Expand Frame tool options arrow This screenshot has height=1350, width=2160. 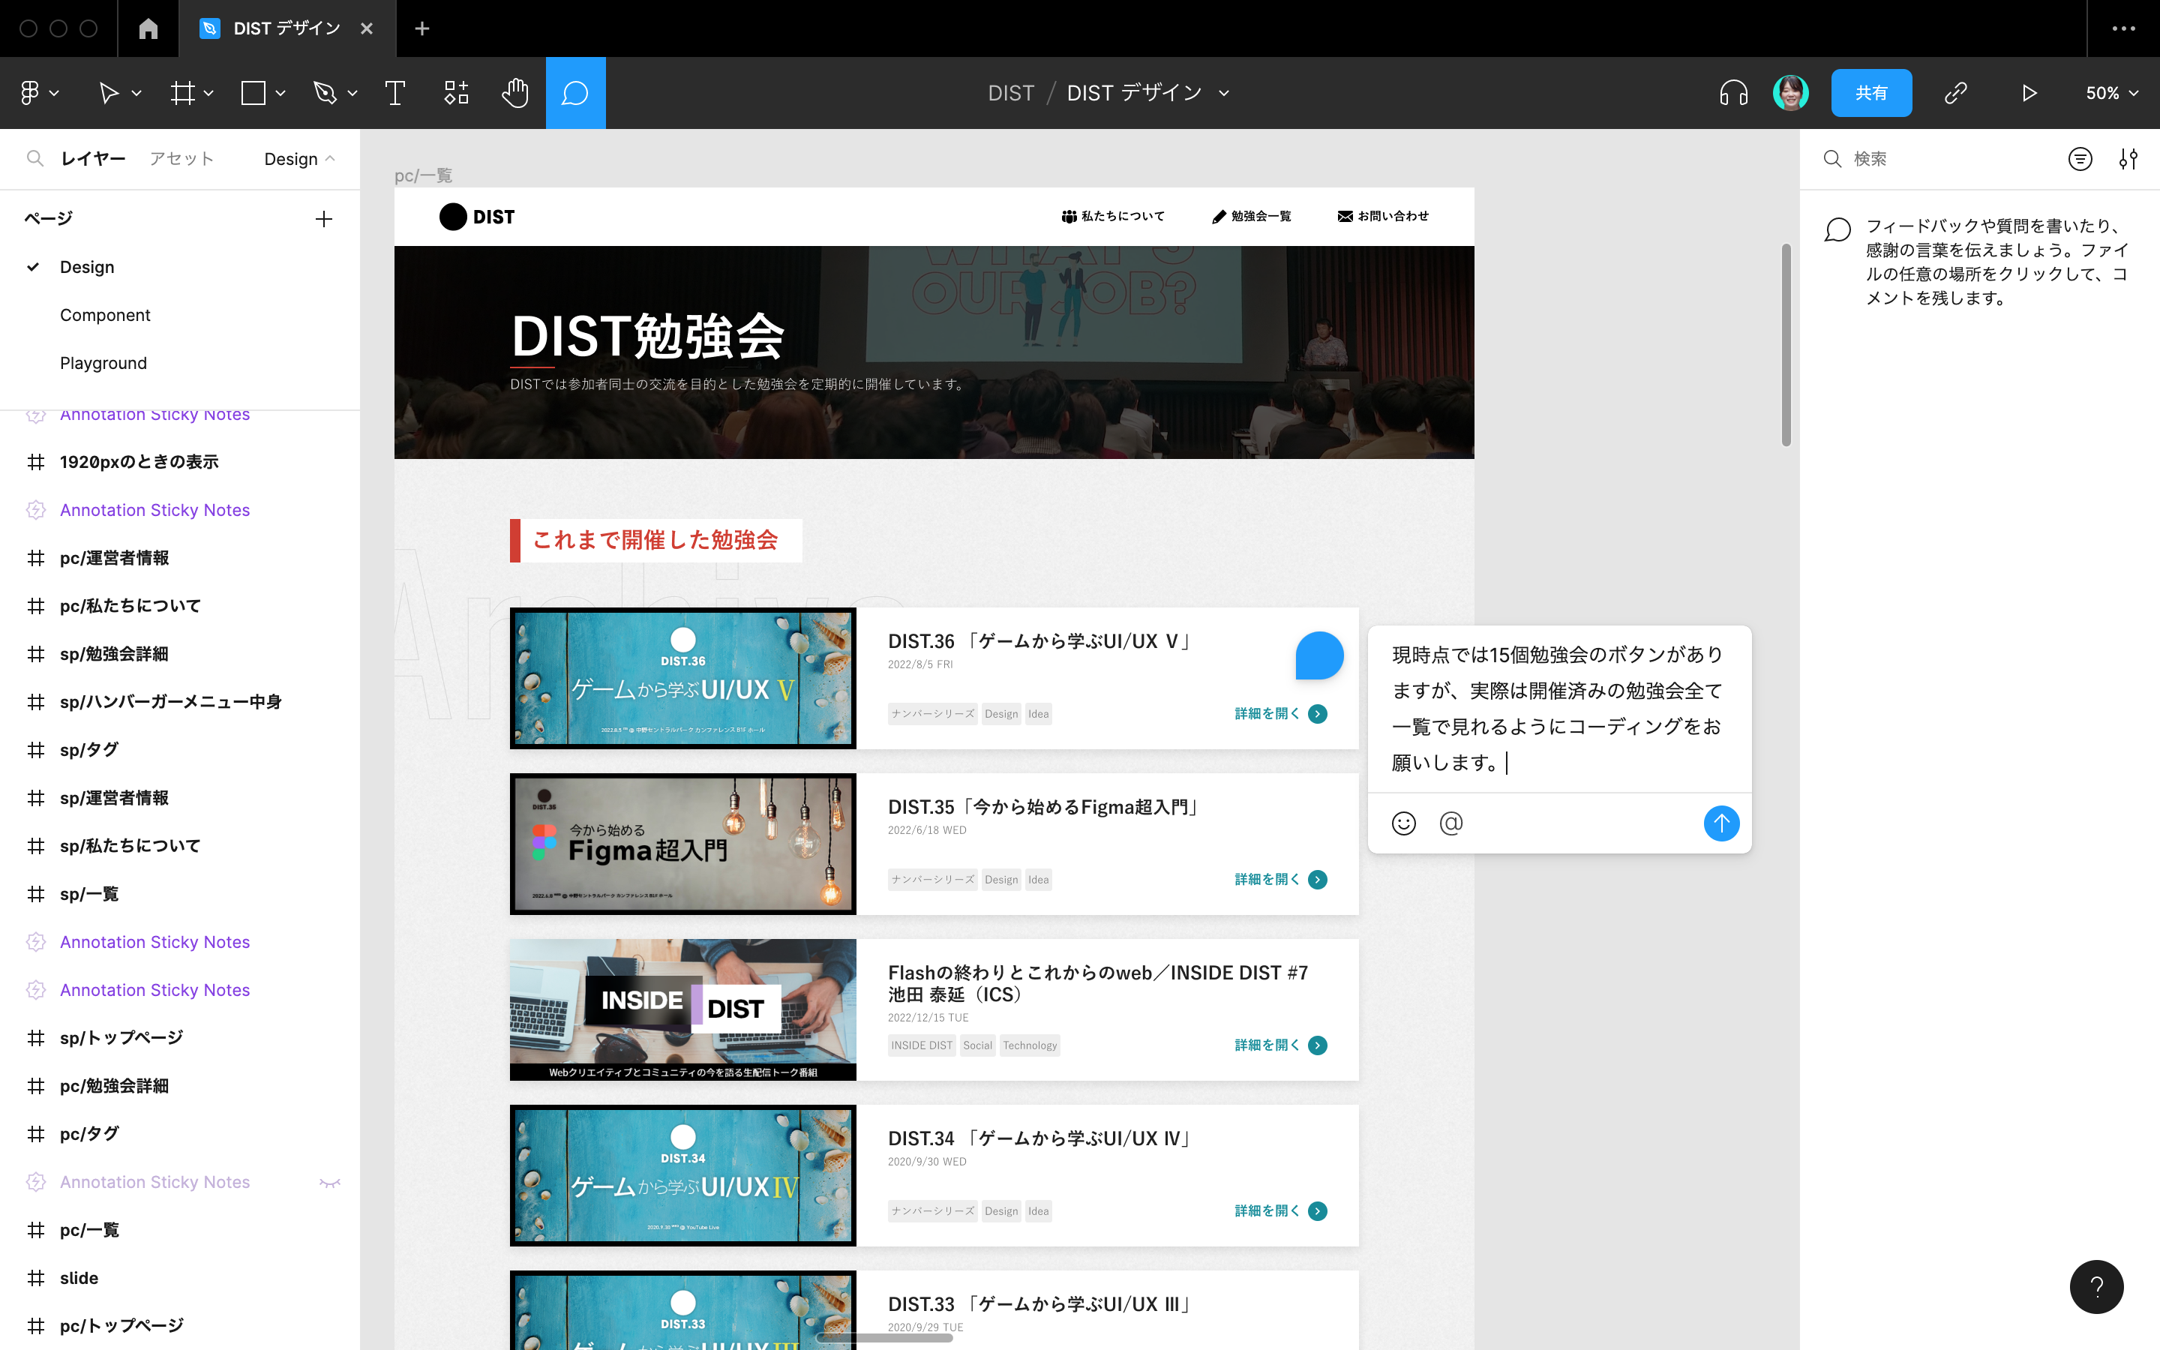coord(208,93)
